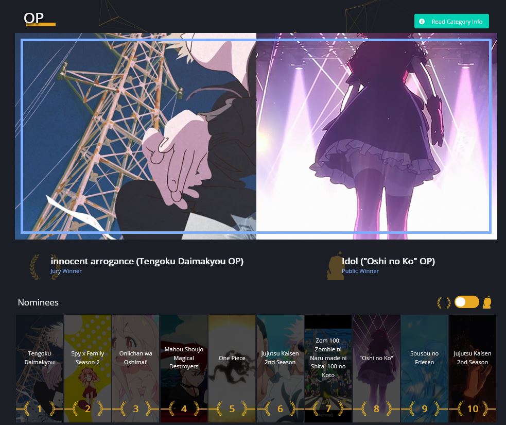Screen dimensions: 506x425
Task: Click the Public Winner label
Action: coord(360,271)
